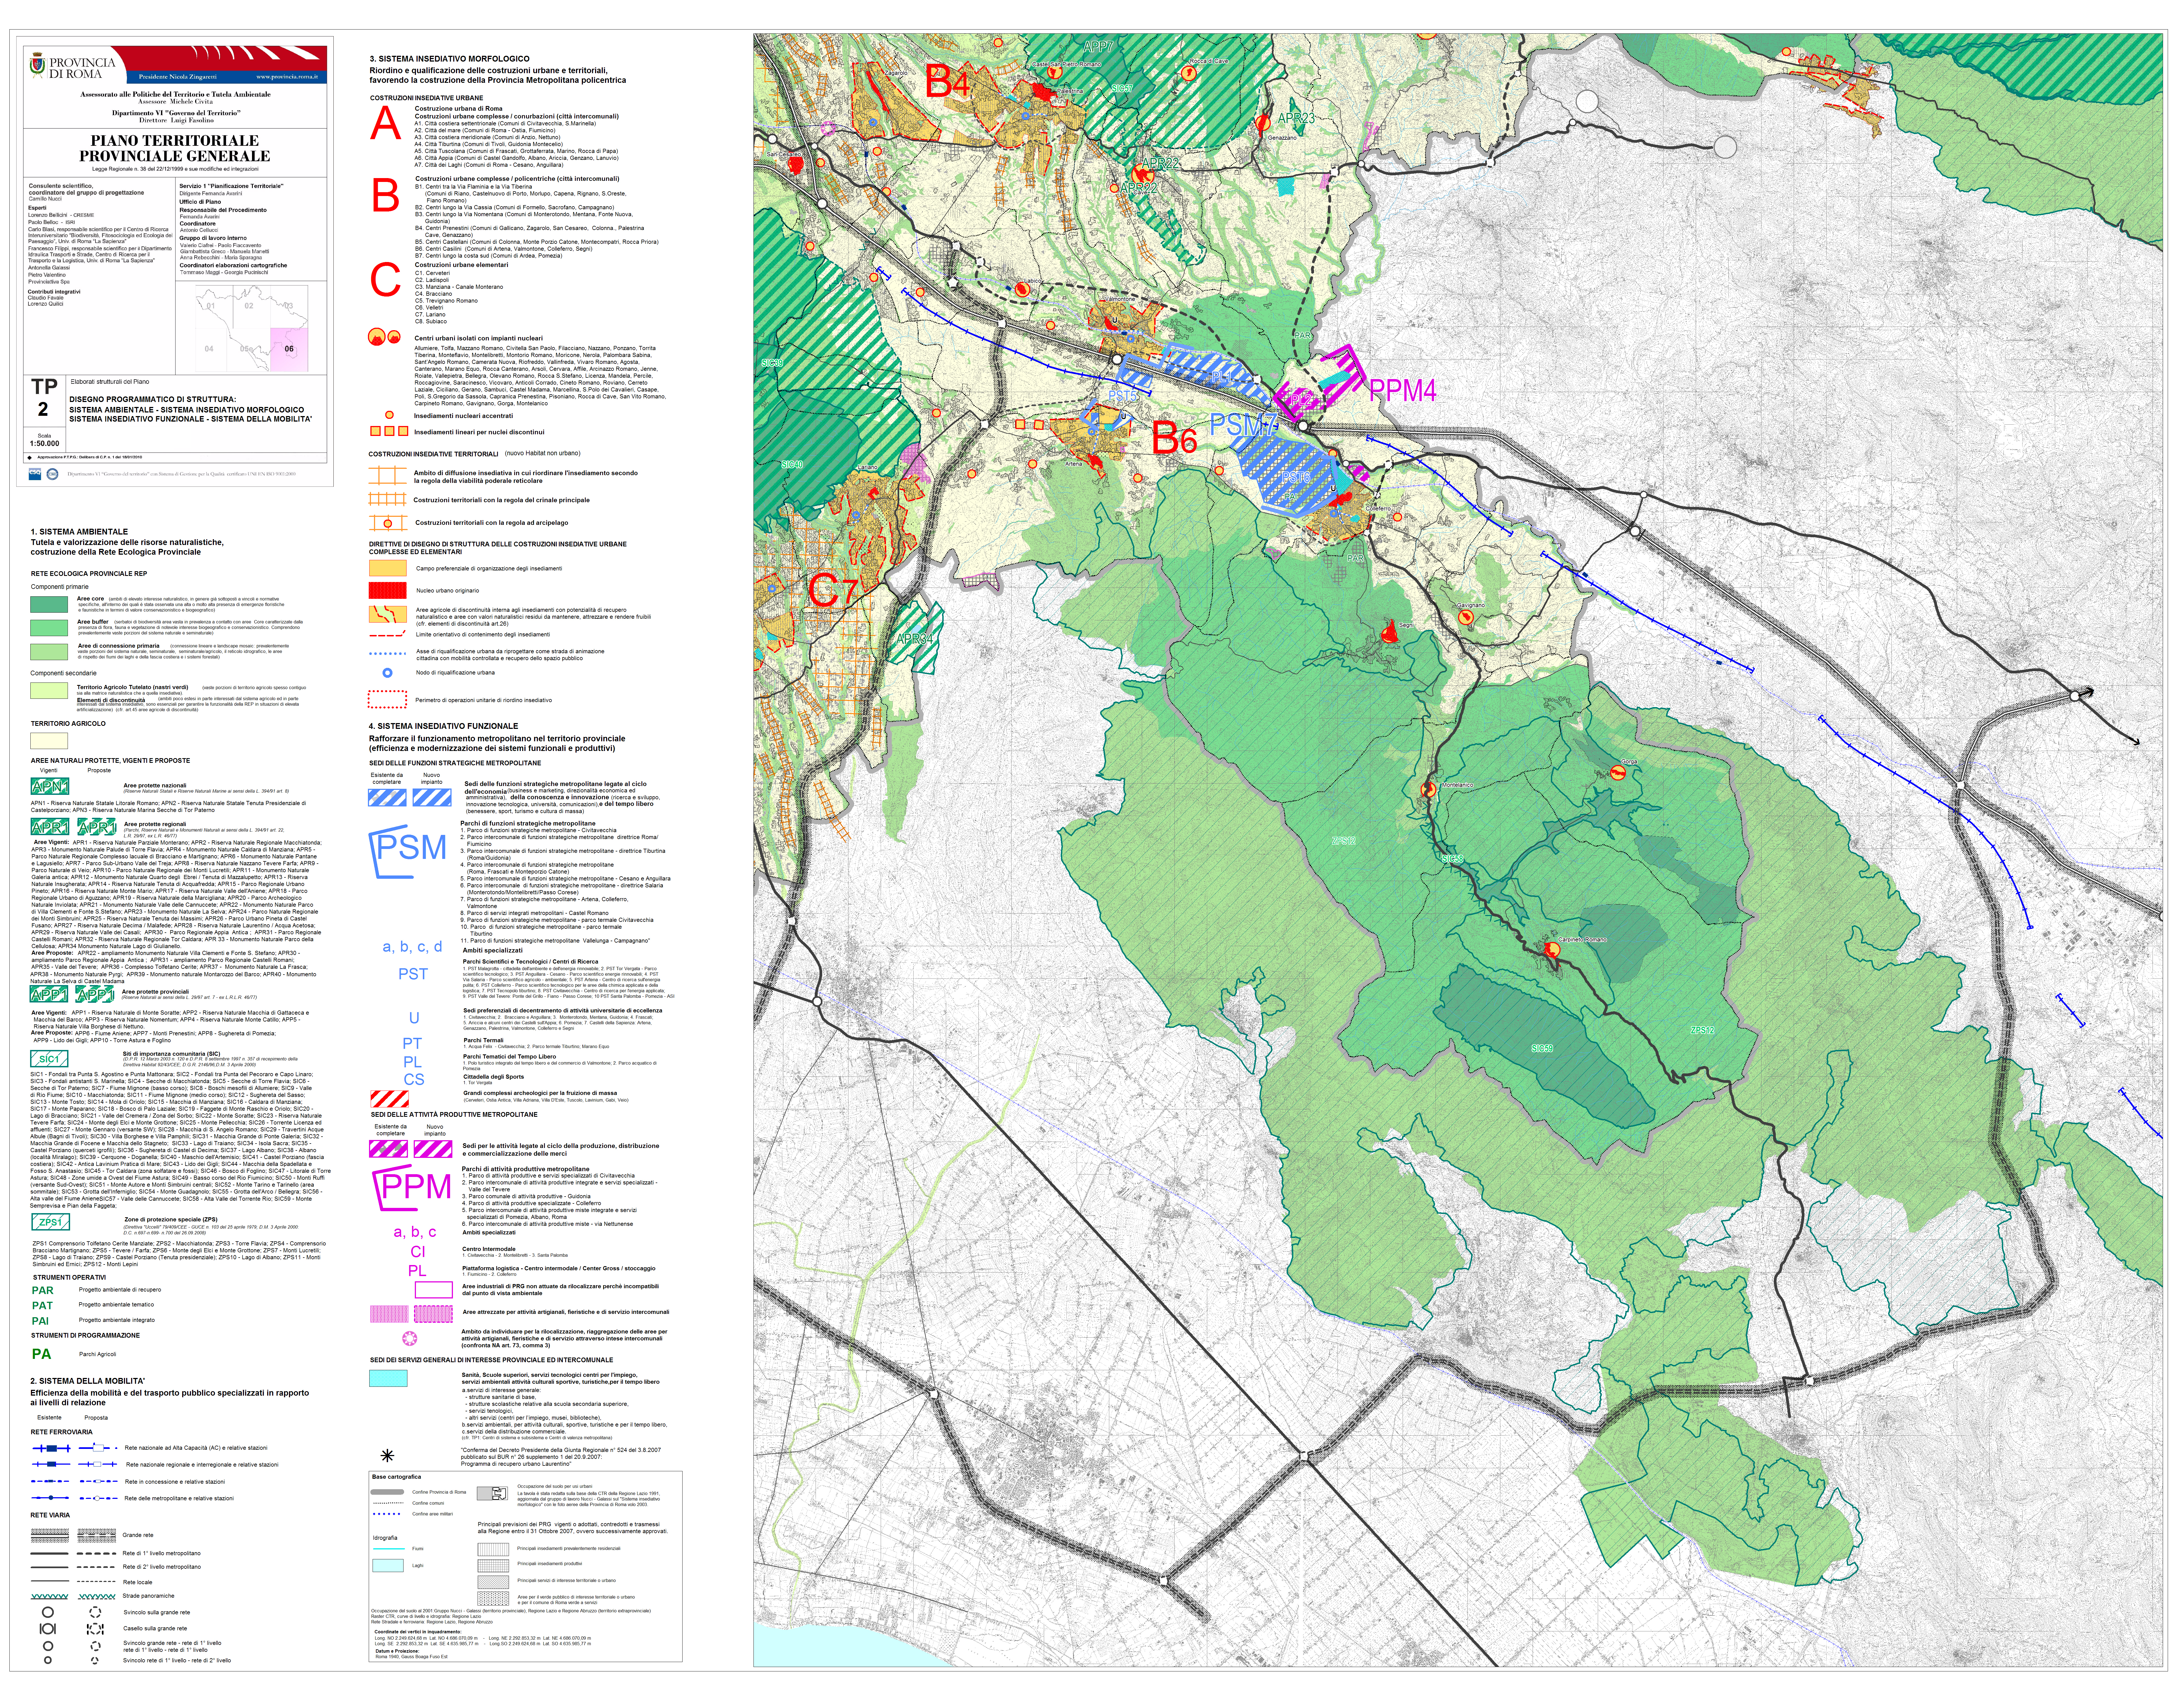Click the red letter B legend symbol

(x=386, y=195)
